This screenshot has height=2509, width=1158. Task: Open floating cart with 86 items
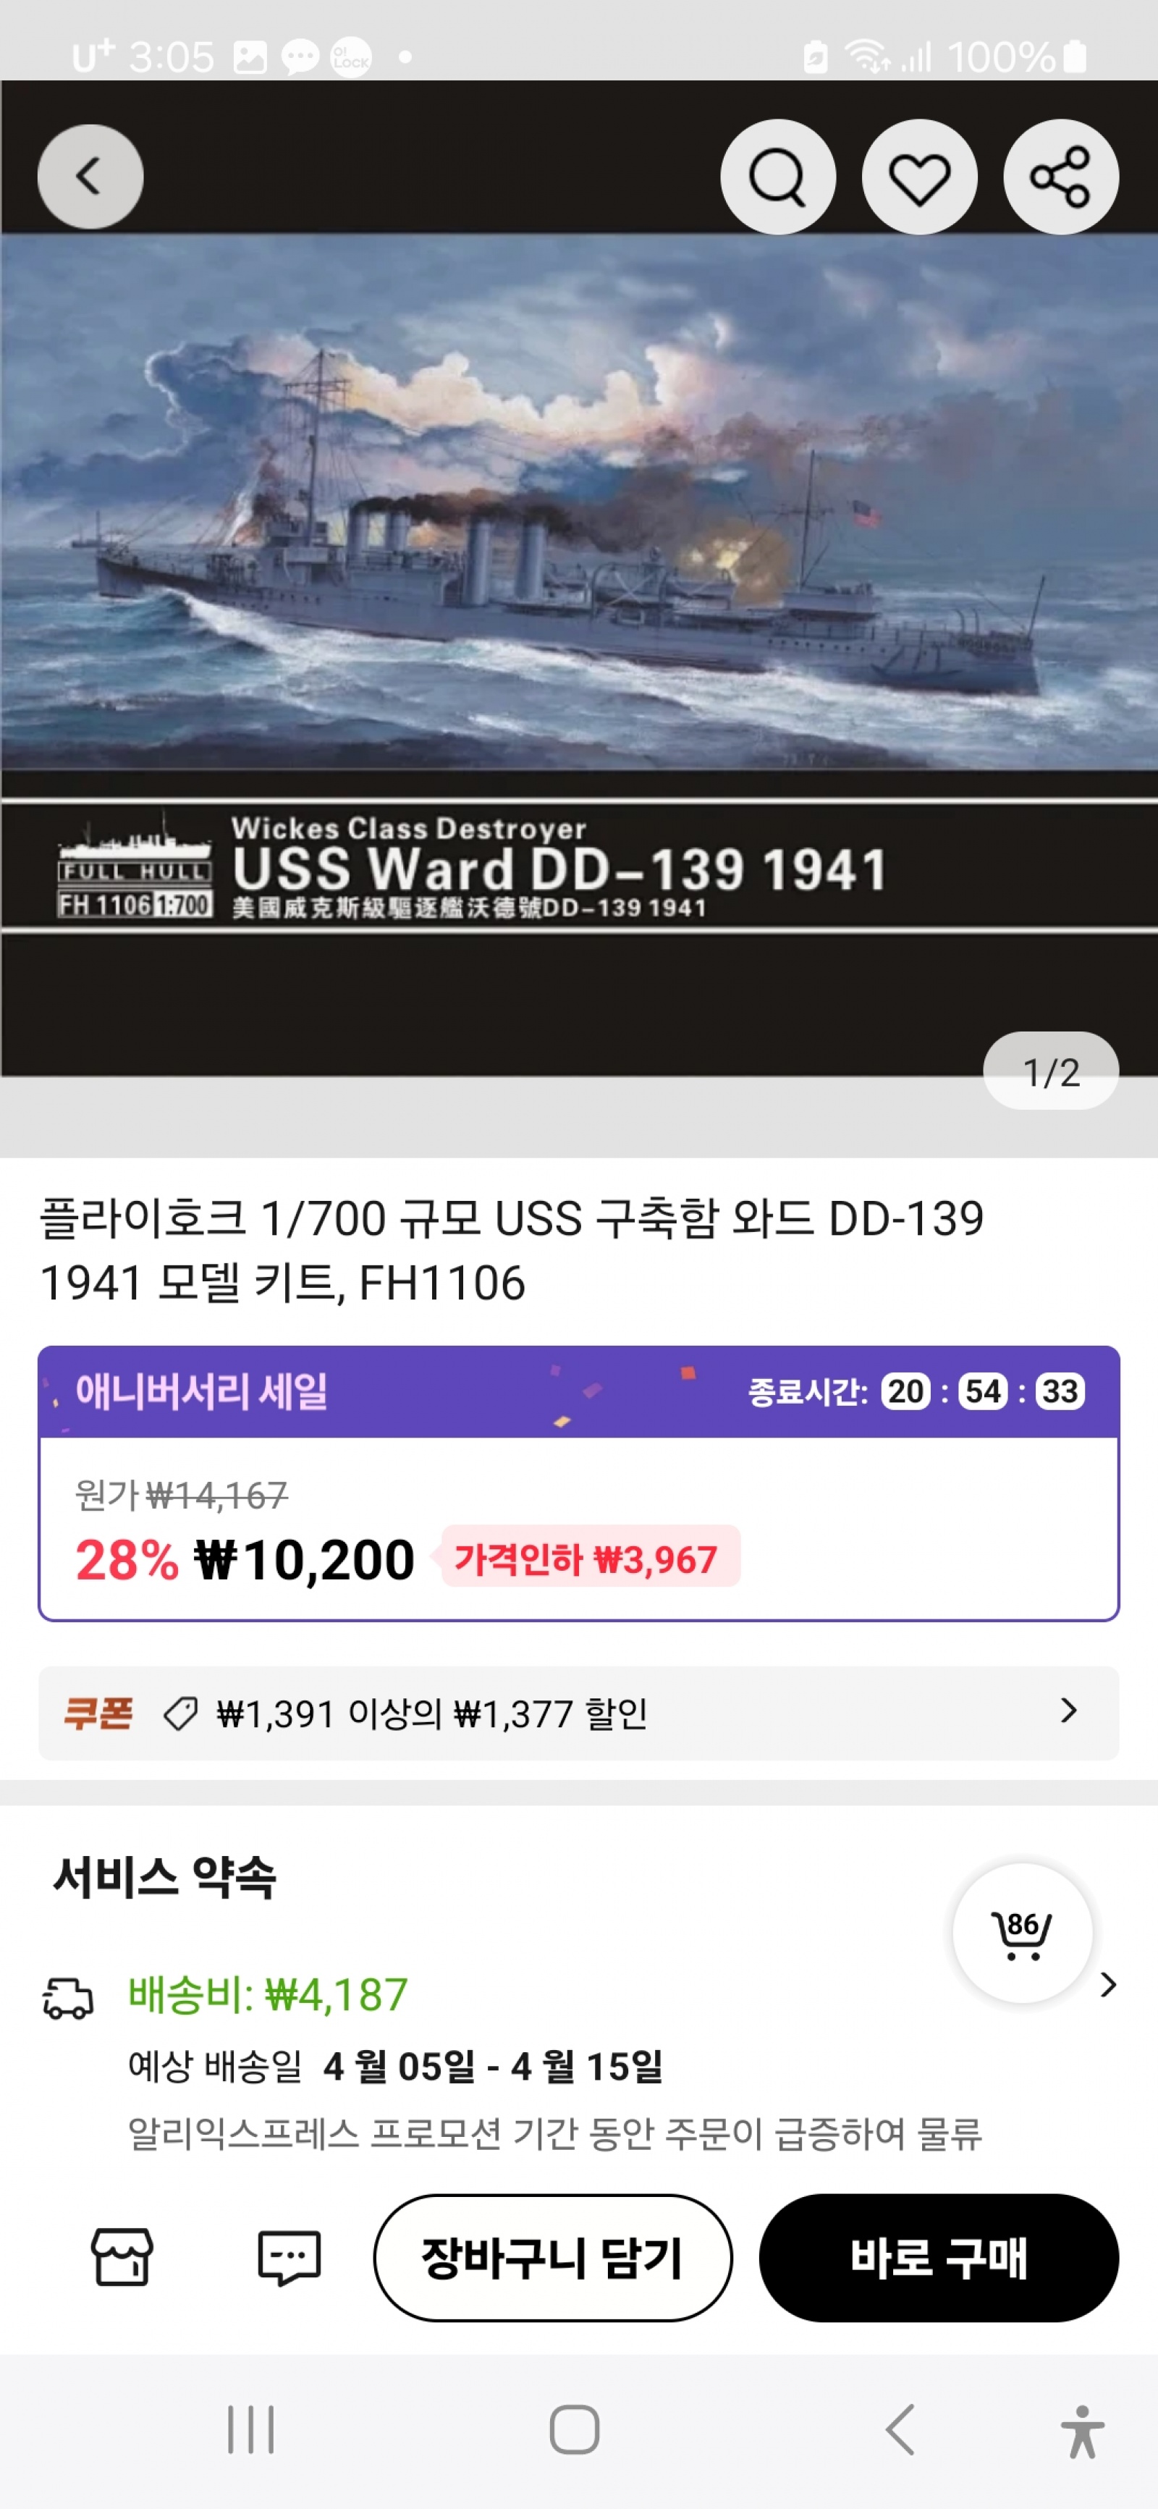tap(1022, 1934)
